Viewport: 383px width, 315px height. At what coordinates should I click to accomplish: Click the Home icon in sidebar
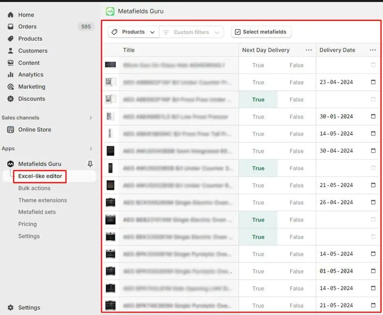[x=11, y=15]
